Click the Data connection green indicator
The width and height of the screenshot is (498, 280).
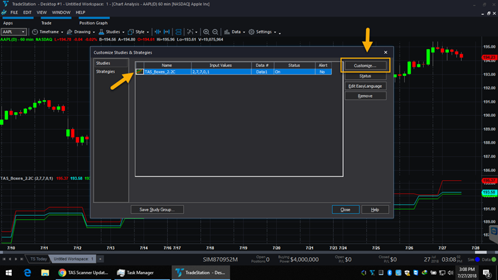click(x=493, y=260)
